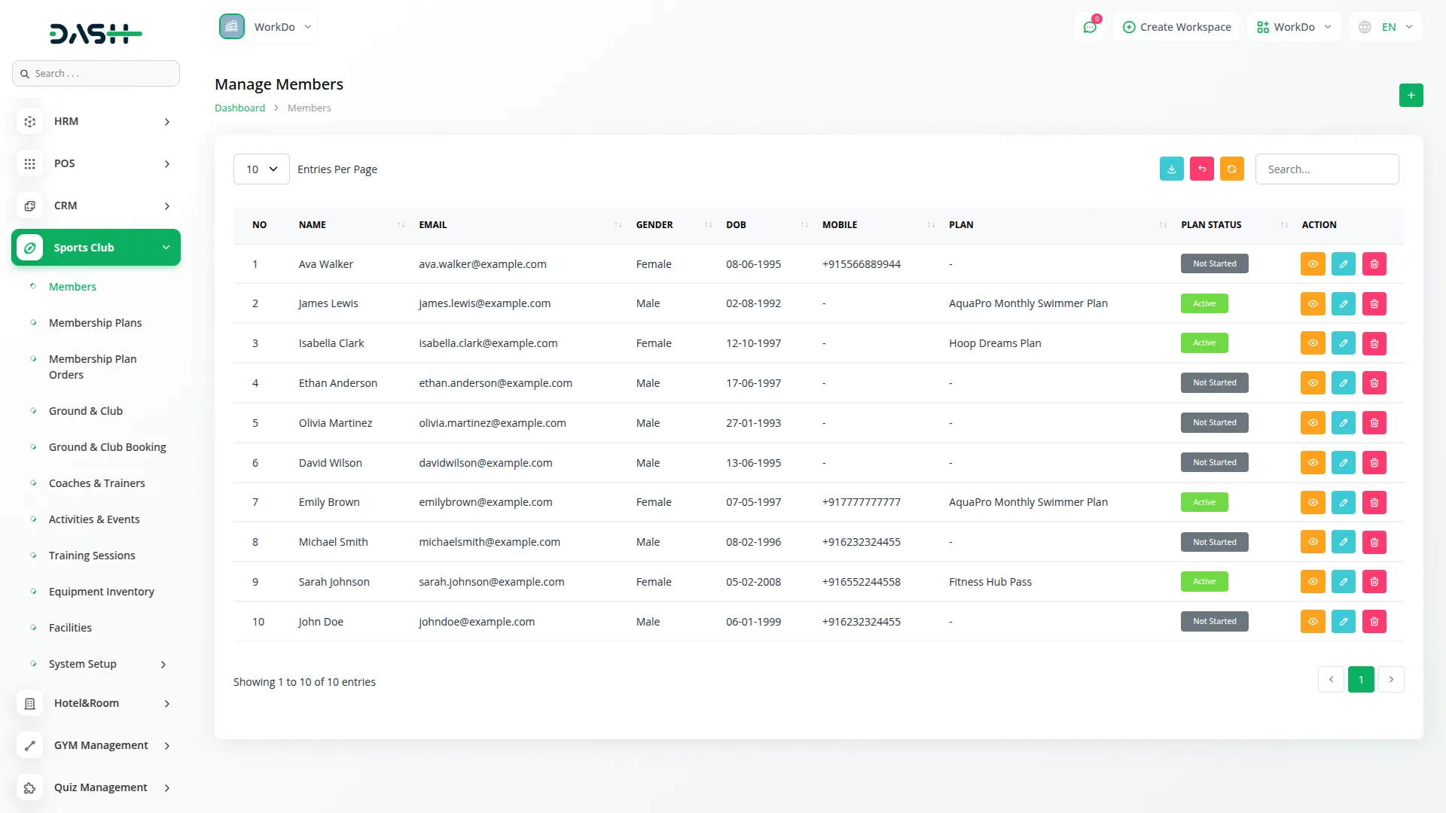Expand the HRM sidebar menu
Viewport: 1446px width, 813px height.
click(x=96, y=121)
